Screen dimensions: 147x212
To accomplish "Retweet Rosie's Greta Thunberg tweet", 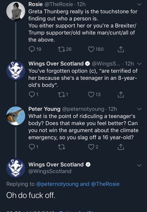I will (61, 49).
